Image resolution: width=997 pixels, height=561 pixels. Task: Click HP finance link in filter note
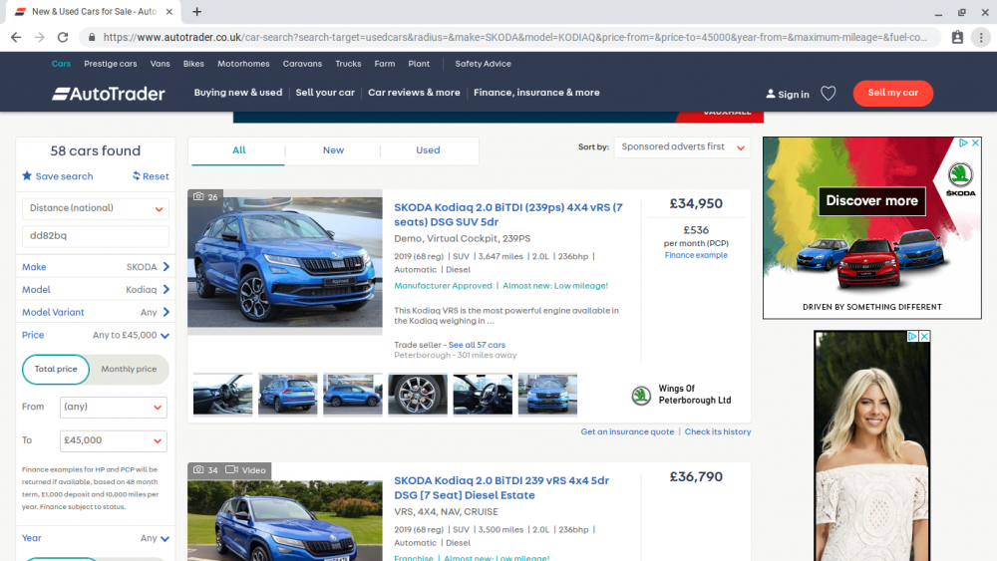tap(100, 470)
